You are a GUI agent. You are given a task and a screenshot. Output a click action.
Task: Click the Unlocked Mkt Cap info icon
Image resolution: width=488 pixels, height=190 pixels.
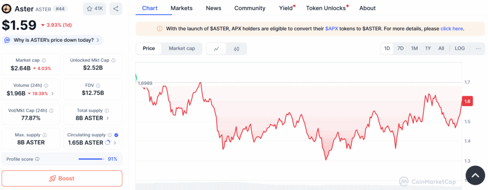pyautogui.click(x=113, y=60)
